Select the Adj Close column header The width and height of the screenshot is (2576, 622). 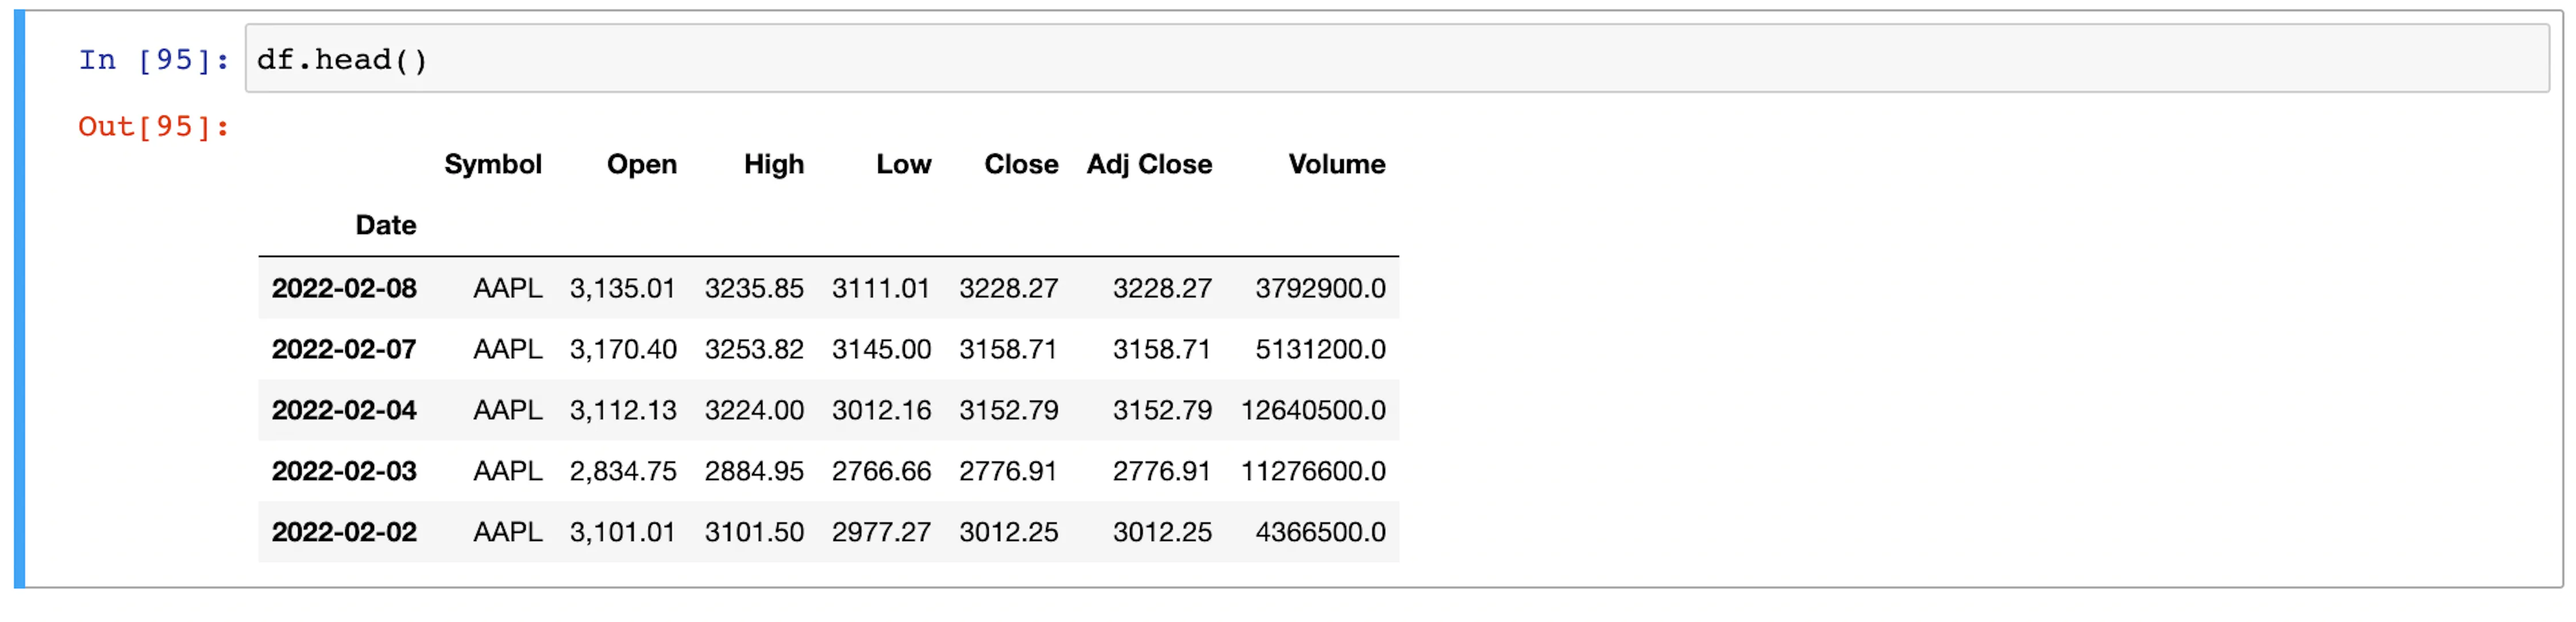[x=1149, y=164]
